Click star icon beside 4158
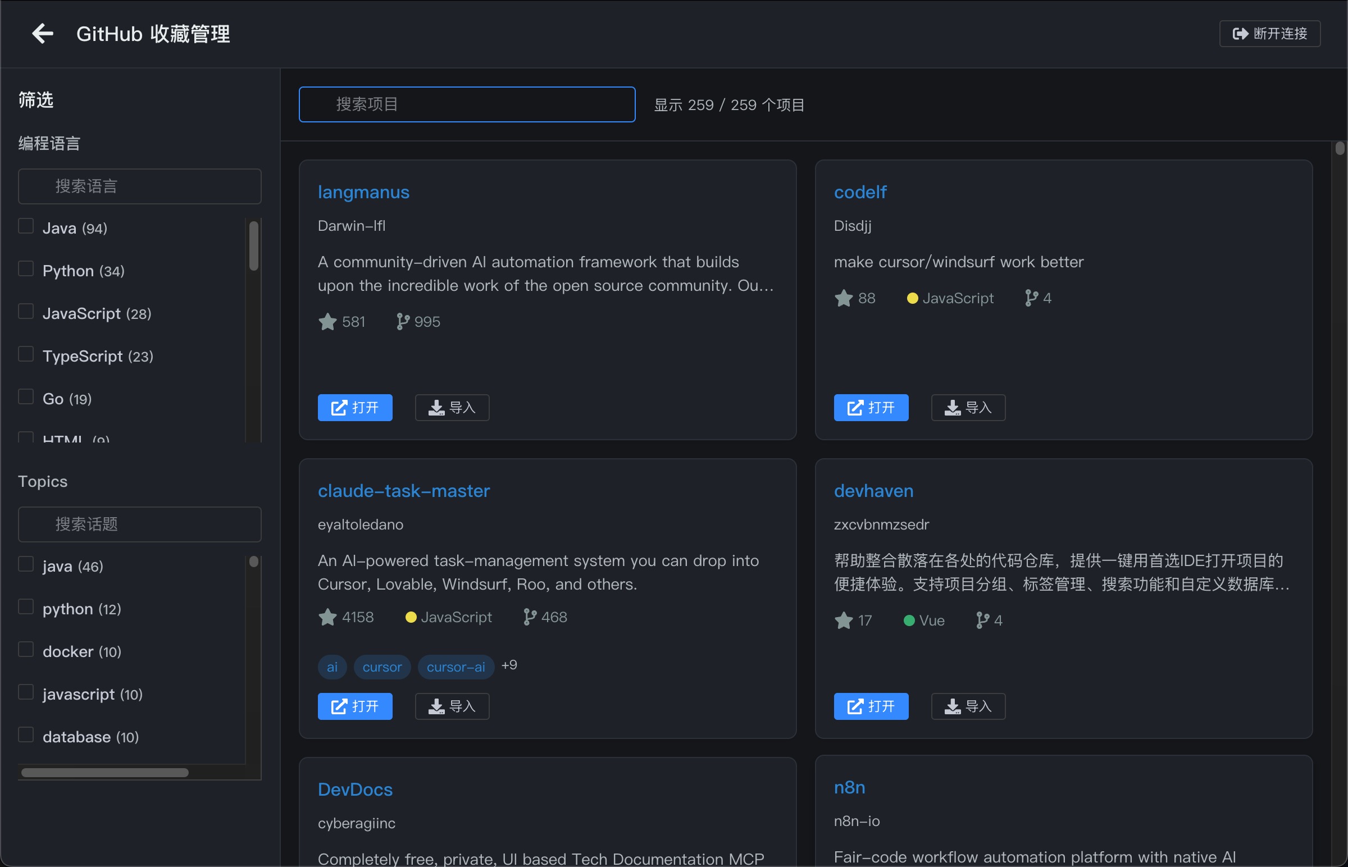 (x=327, y=618)
